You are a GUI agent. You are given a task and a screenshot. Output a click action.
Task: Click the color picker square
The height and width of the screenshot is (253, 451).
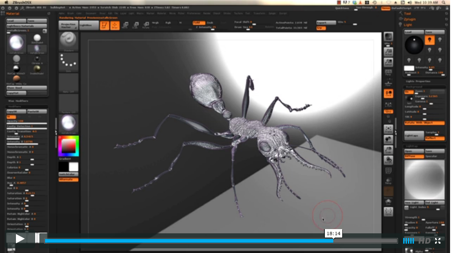pyautogui.click(x=68, y=146)
